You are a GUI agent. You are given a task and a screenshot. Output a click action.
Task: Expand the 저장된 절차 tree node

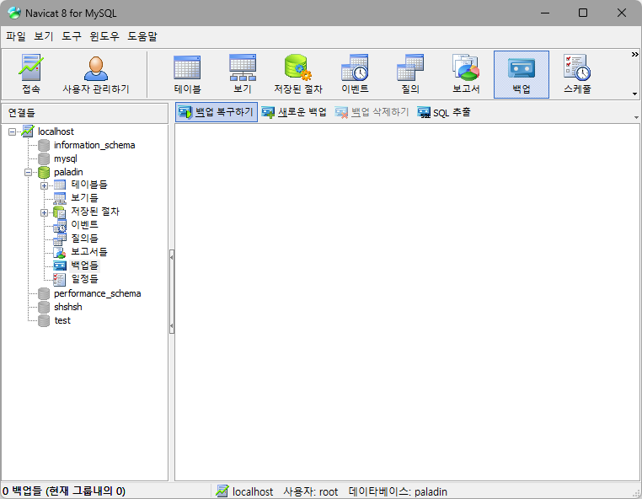44,212
